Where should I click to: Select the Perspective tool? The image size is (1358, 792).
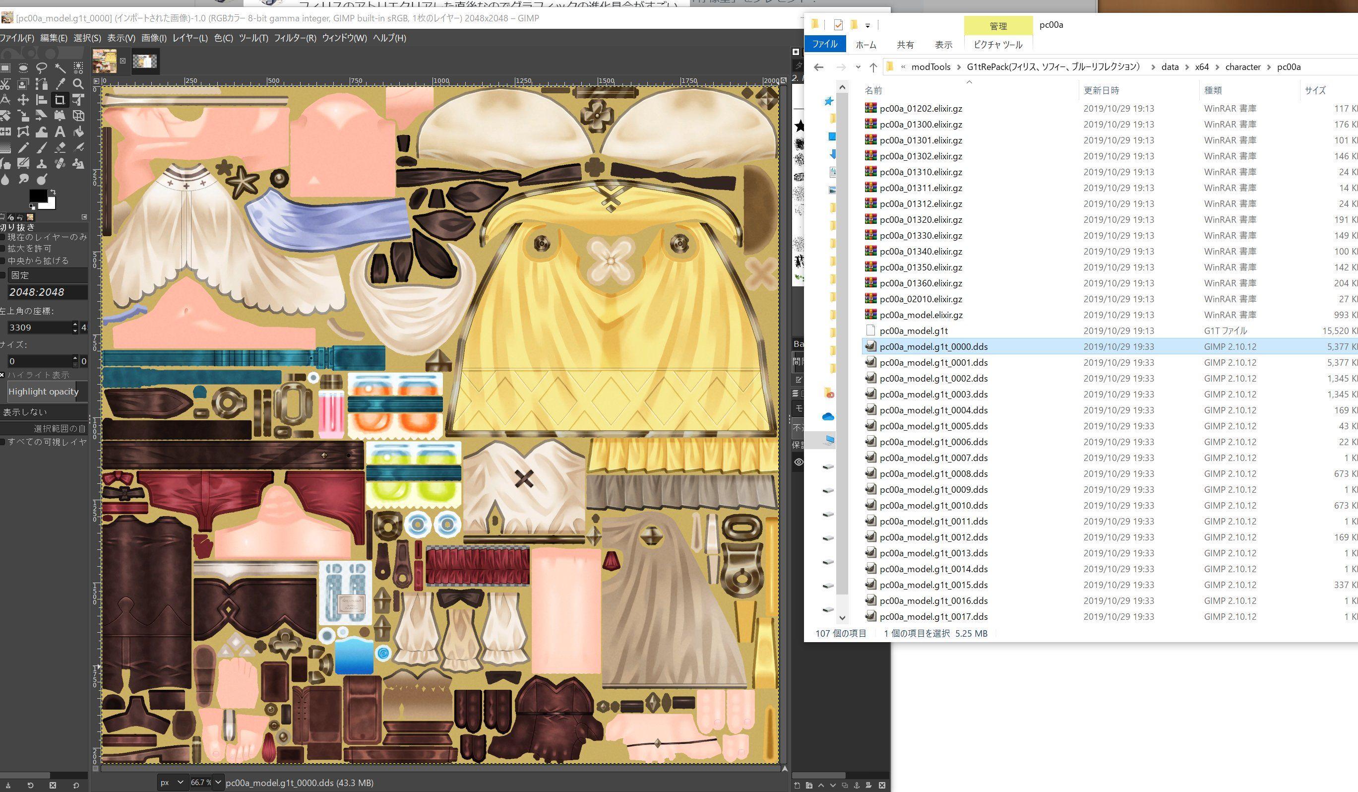[x=60, y=116]
